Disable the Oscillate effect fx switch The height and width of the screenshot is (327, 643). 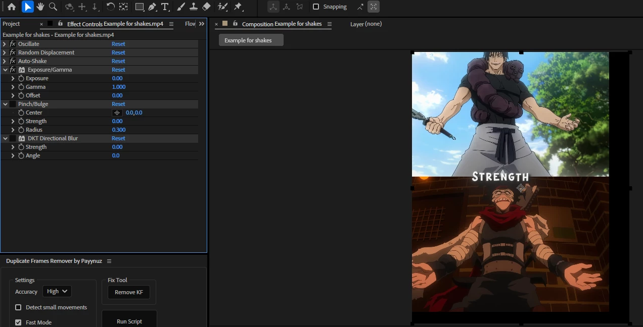[13, 44]
